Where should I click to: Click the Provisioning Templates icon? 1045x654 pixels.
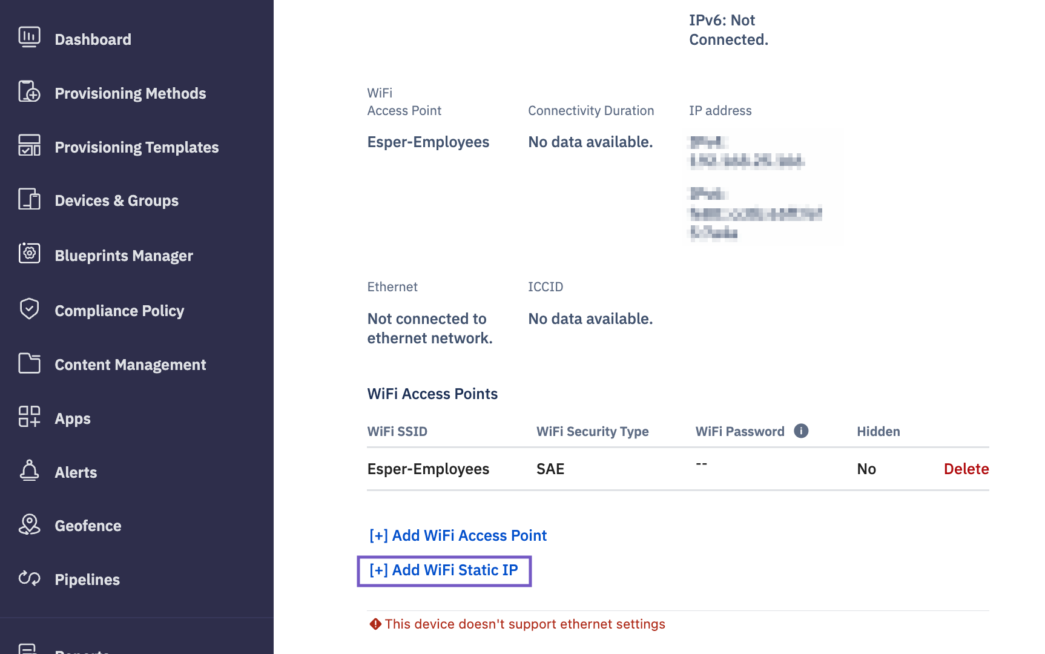tap(29, 146)
